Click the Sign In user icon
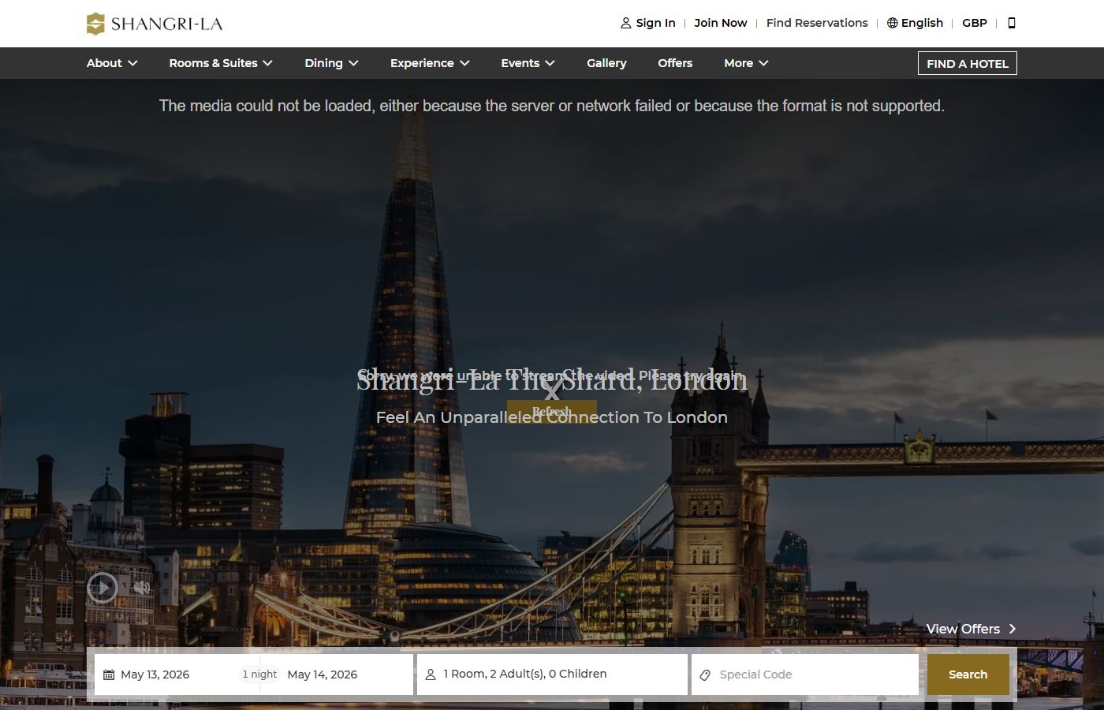 [x=626, y=23]
